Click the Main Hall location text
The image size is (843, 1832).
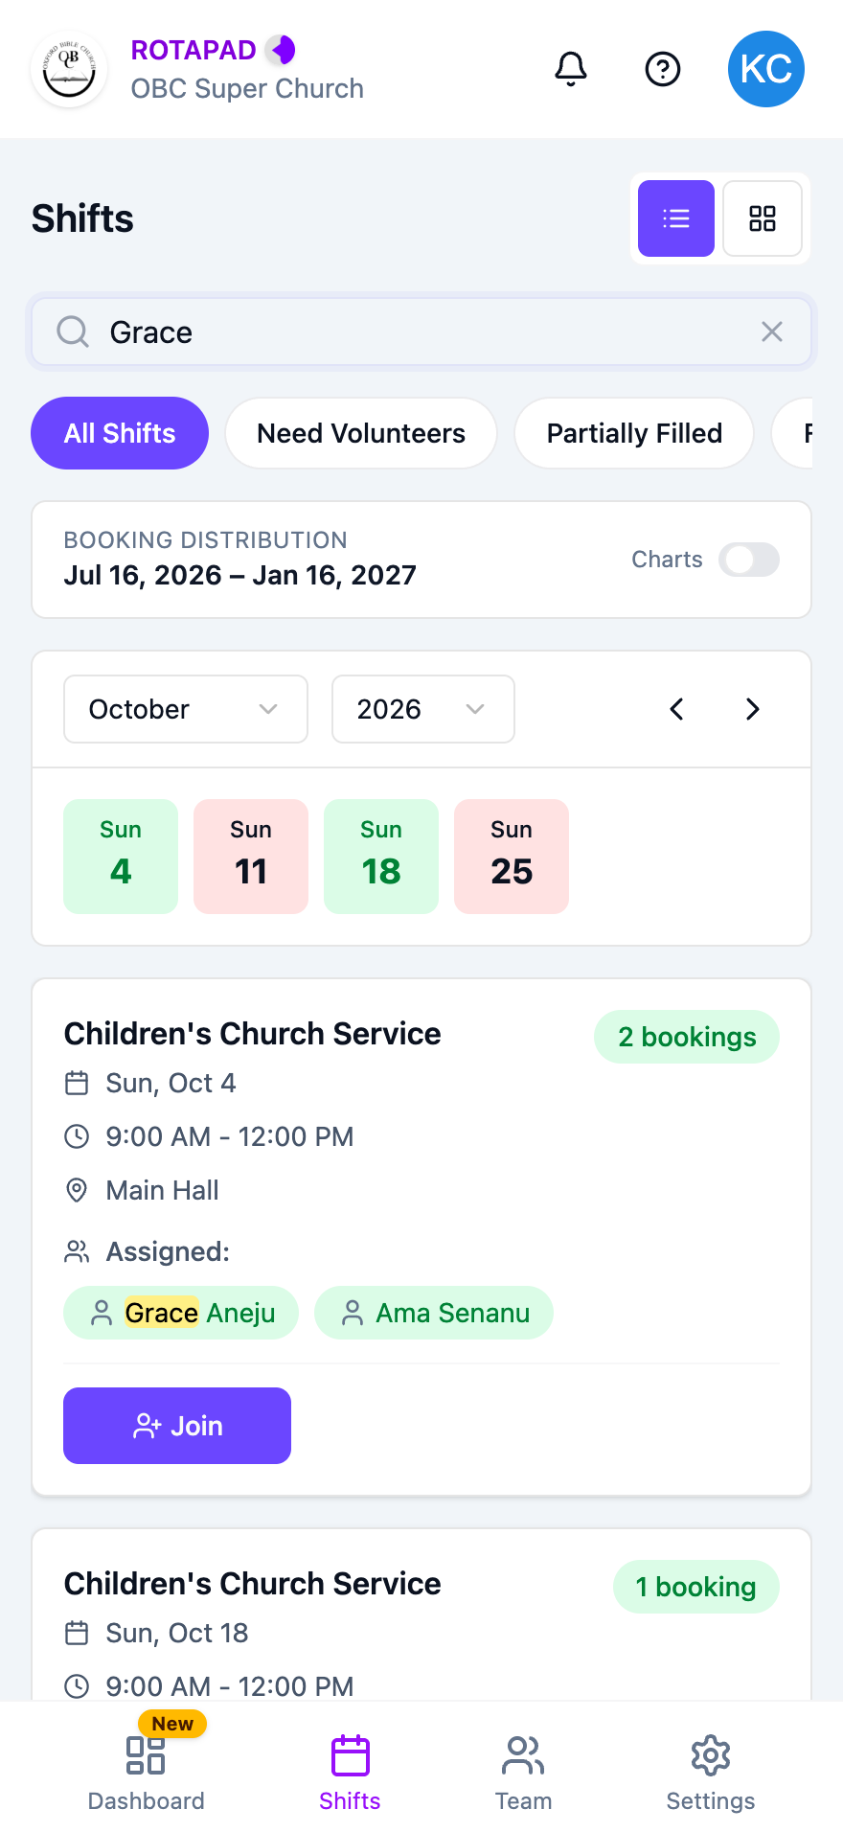tap(162, 1190)
